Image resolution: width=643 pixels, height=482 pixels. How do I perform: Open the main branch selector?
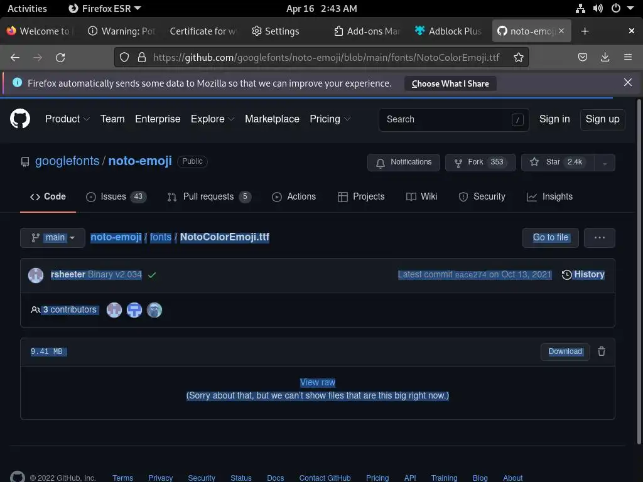(53, 238)
